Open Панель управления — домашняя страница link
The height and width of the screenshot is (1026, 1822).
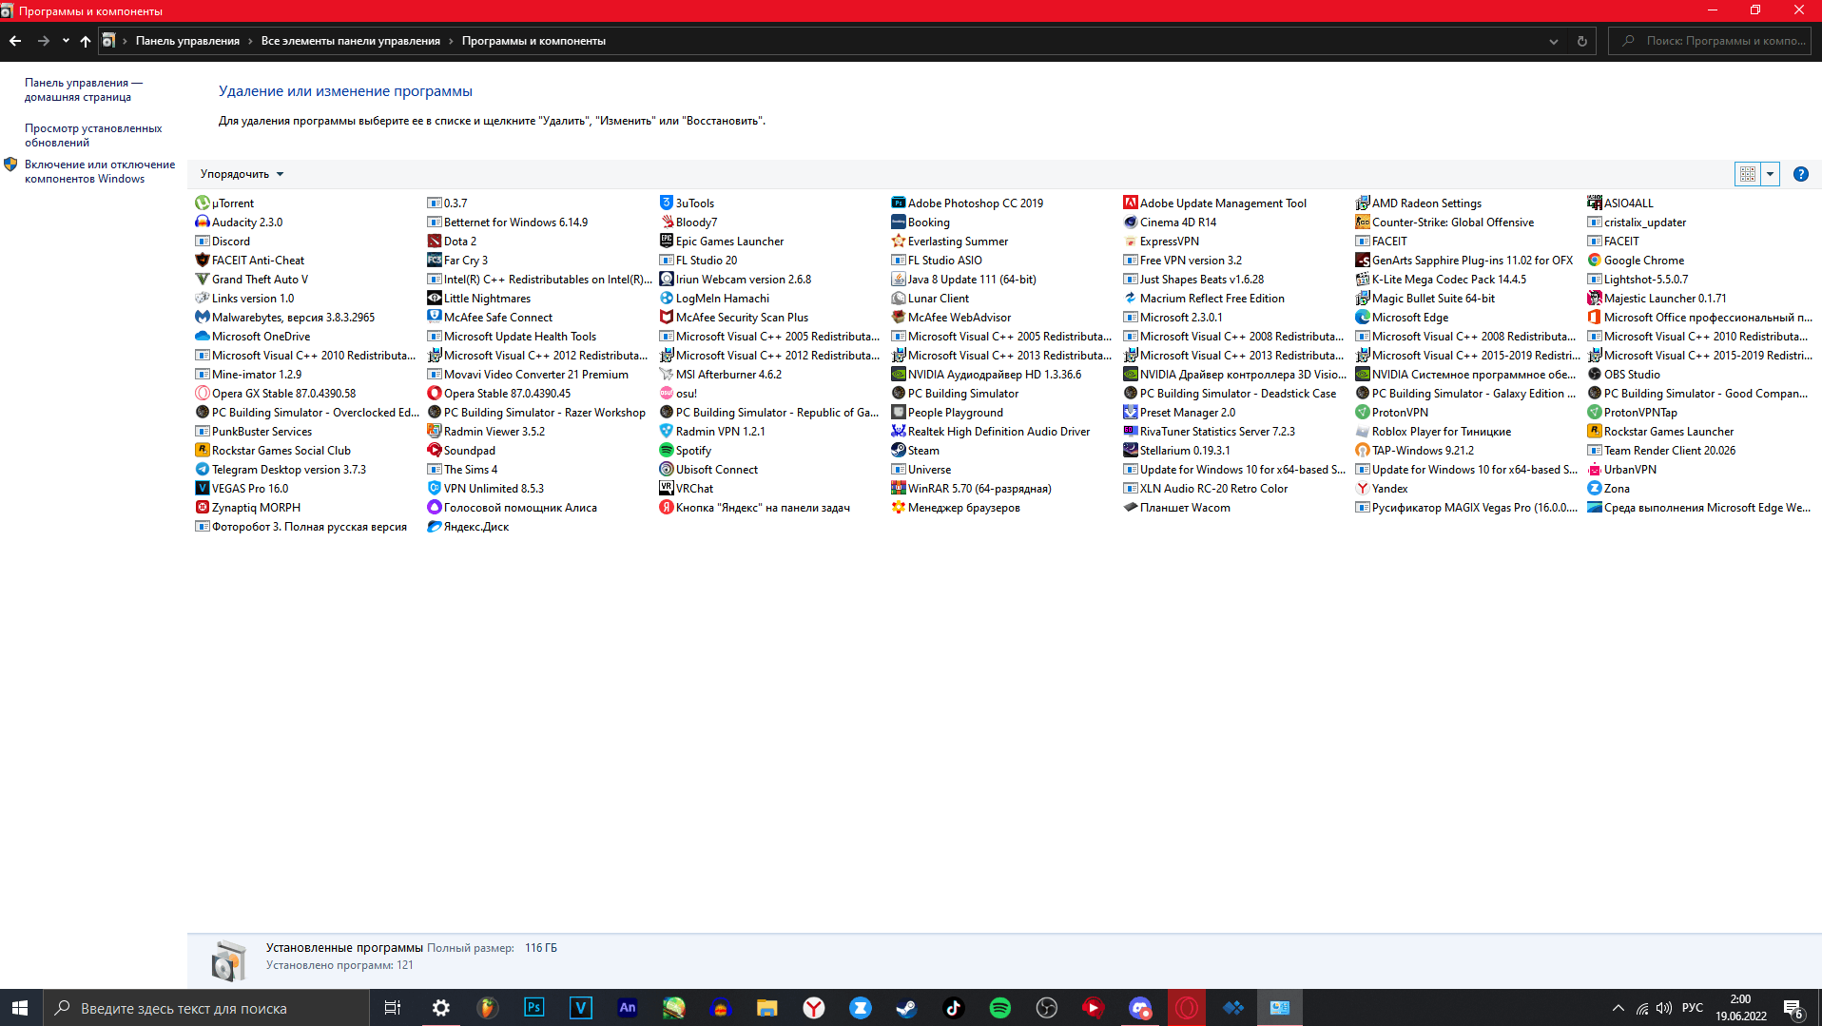84,89
